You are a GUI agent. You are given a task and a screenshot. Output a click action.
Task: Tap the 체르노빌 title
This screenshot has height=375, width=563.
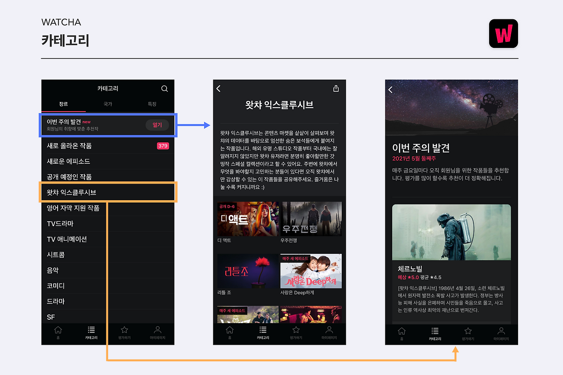(x=410, y=269)
